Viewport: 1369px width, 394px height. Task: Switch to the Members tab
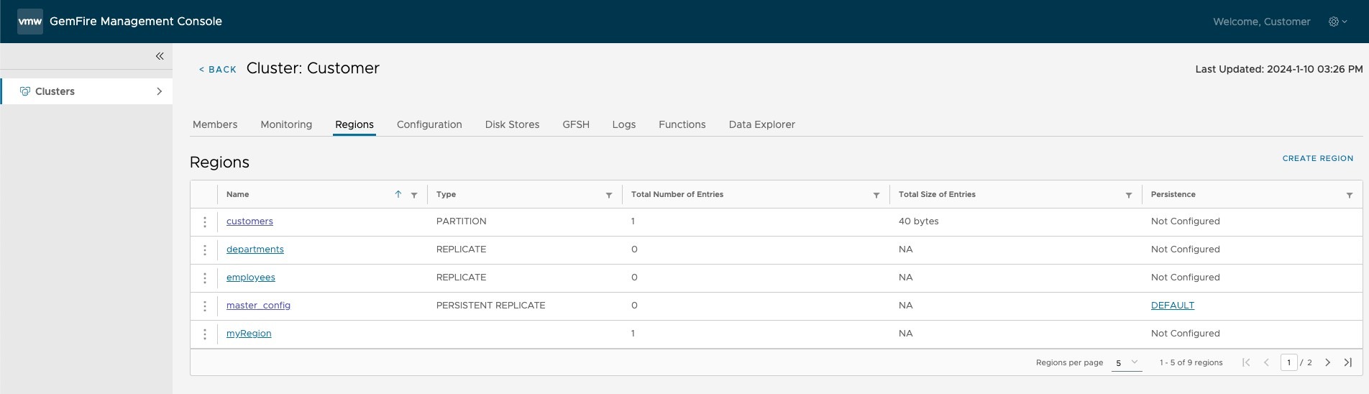pos(215,124)
